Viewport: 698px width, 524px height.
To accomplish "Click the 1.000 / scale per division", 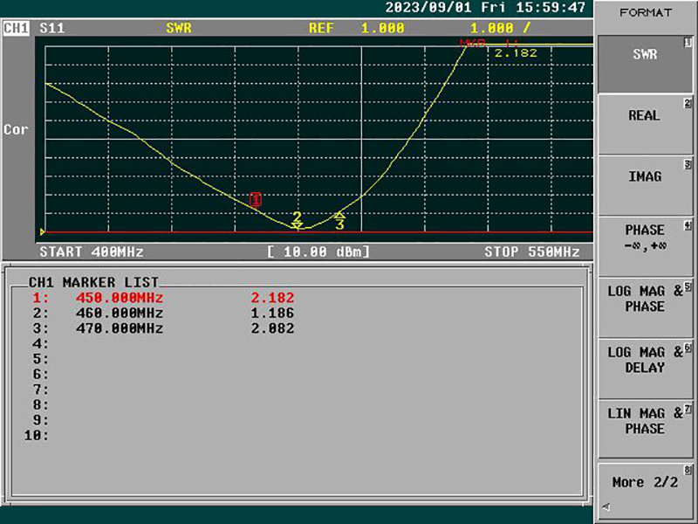I will point(500,28).
